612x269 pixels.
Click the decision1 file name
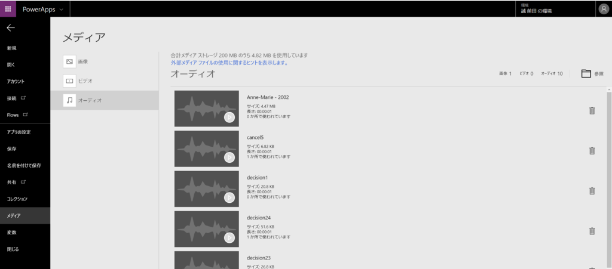point(257,178)
